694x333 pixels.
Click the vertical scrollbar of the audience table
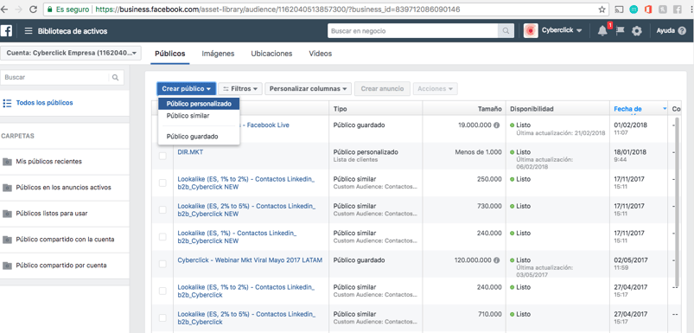coord(677,202)
